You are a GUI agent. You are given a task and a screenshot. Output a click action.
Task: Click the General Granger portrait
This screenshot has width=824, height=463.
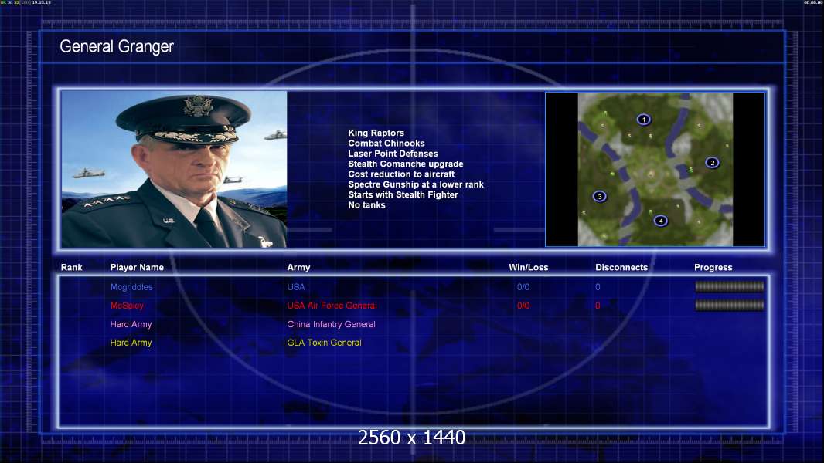(174, 169)
